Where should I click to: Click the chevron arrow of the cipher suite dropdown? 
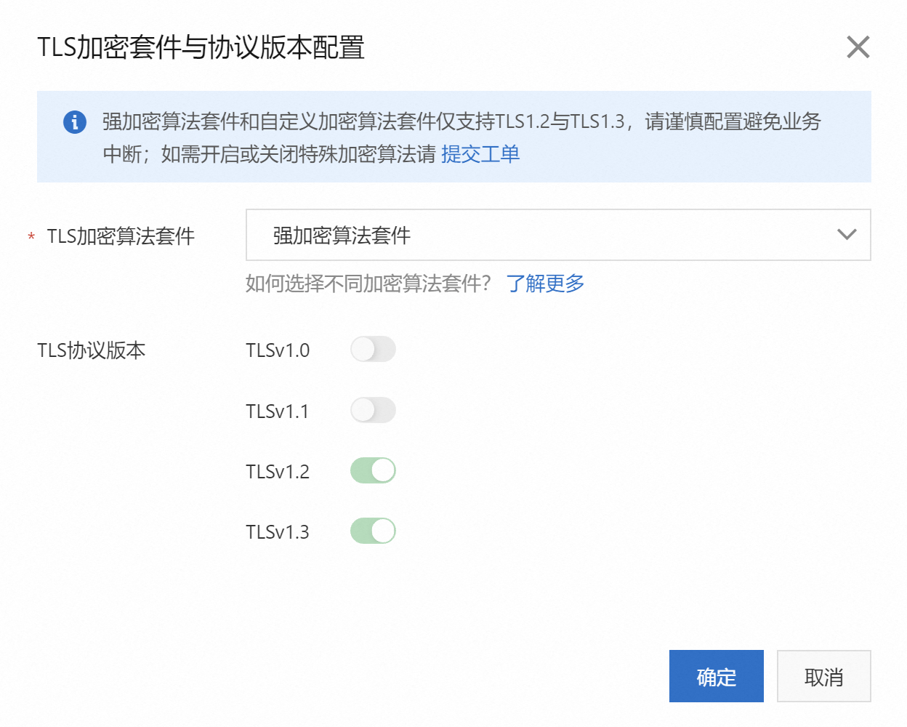(x=847, y=235)
